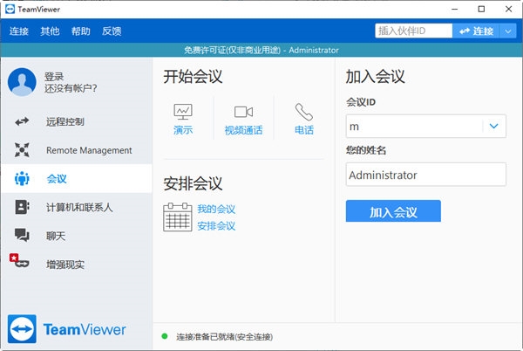Click the blue 加入会议 button

(393, 211)
